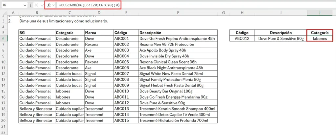Select "Cuidado capilar" cell in row 20

point(70,120)
